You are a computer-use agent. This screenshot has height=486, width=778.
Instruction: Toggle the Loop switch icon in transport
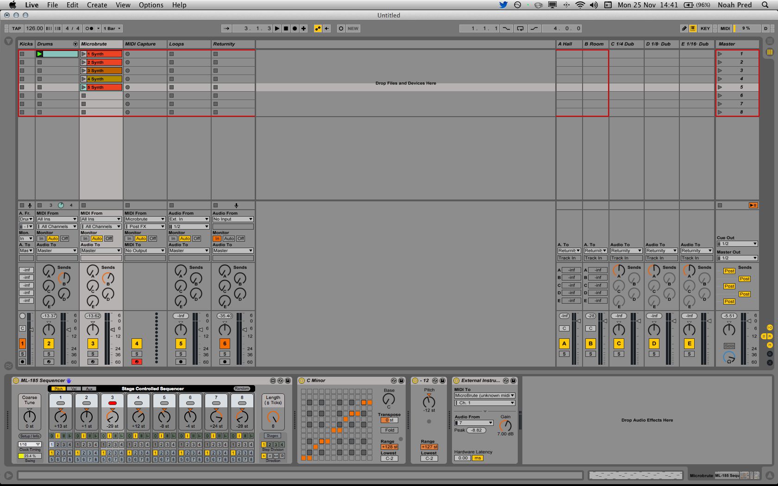click(520, 28)
